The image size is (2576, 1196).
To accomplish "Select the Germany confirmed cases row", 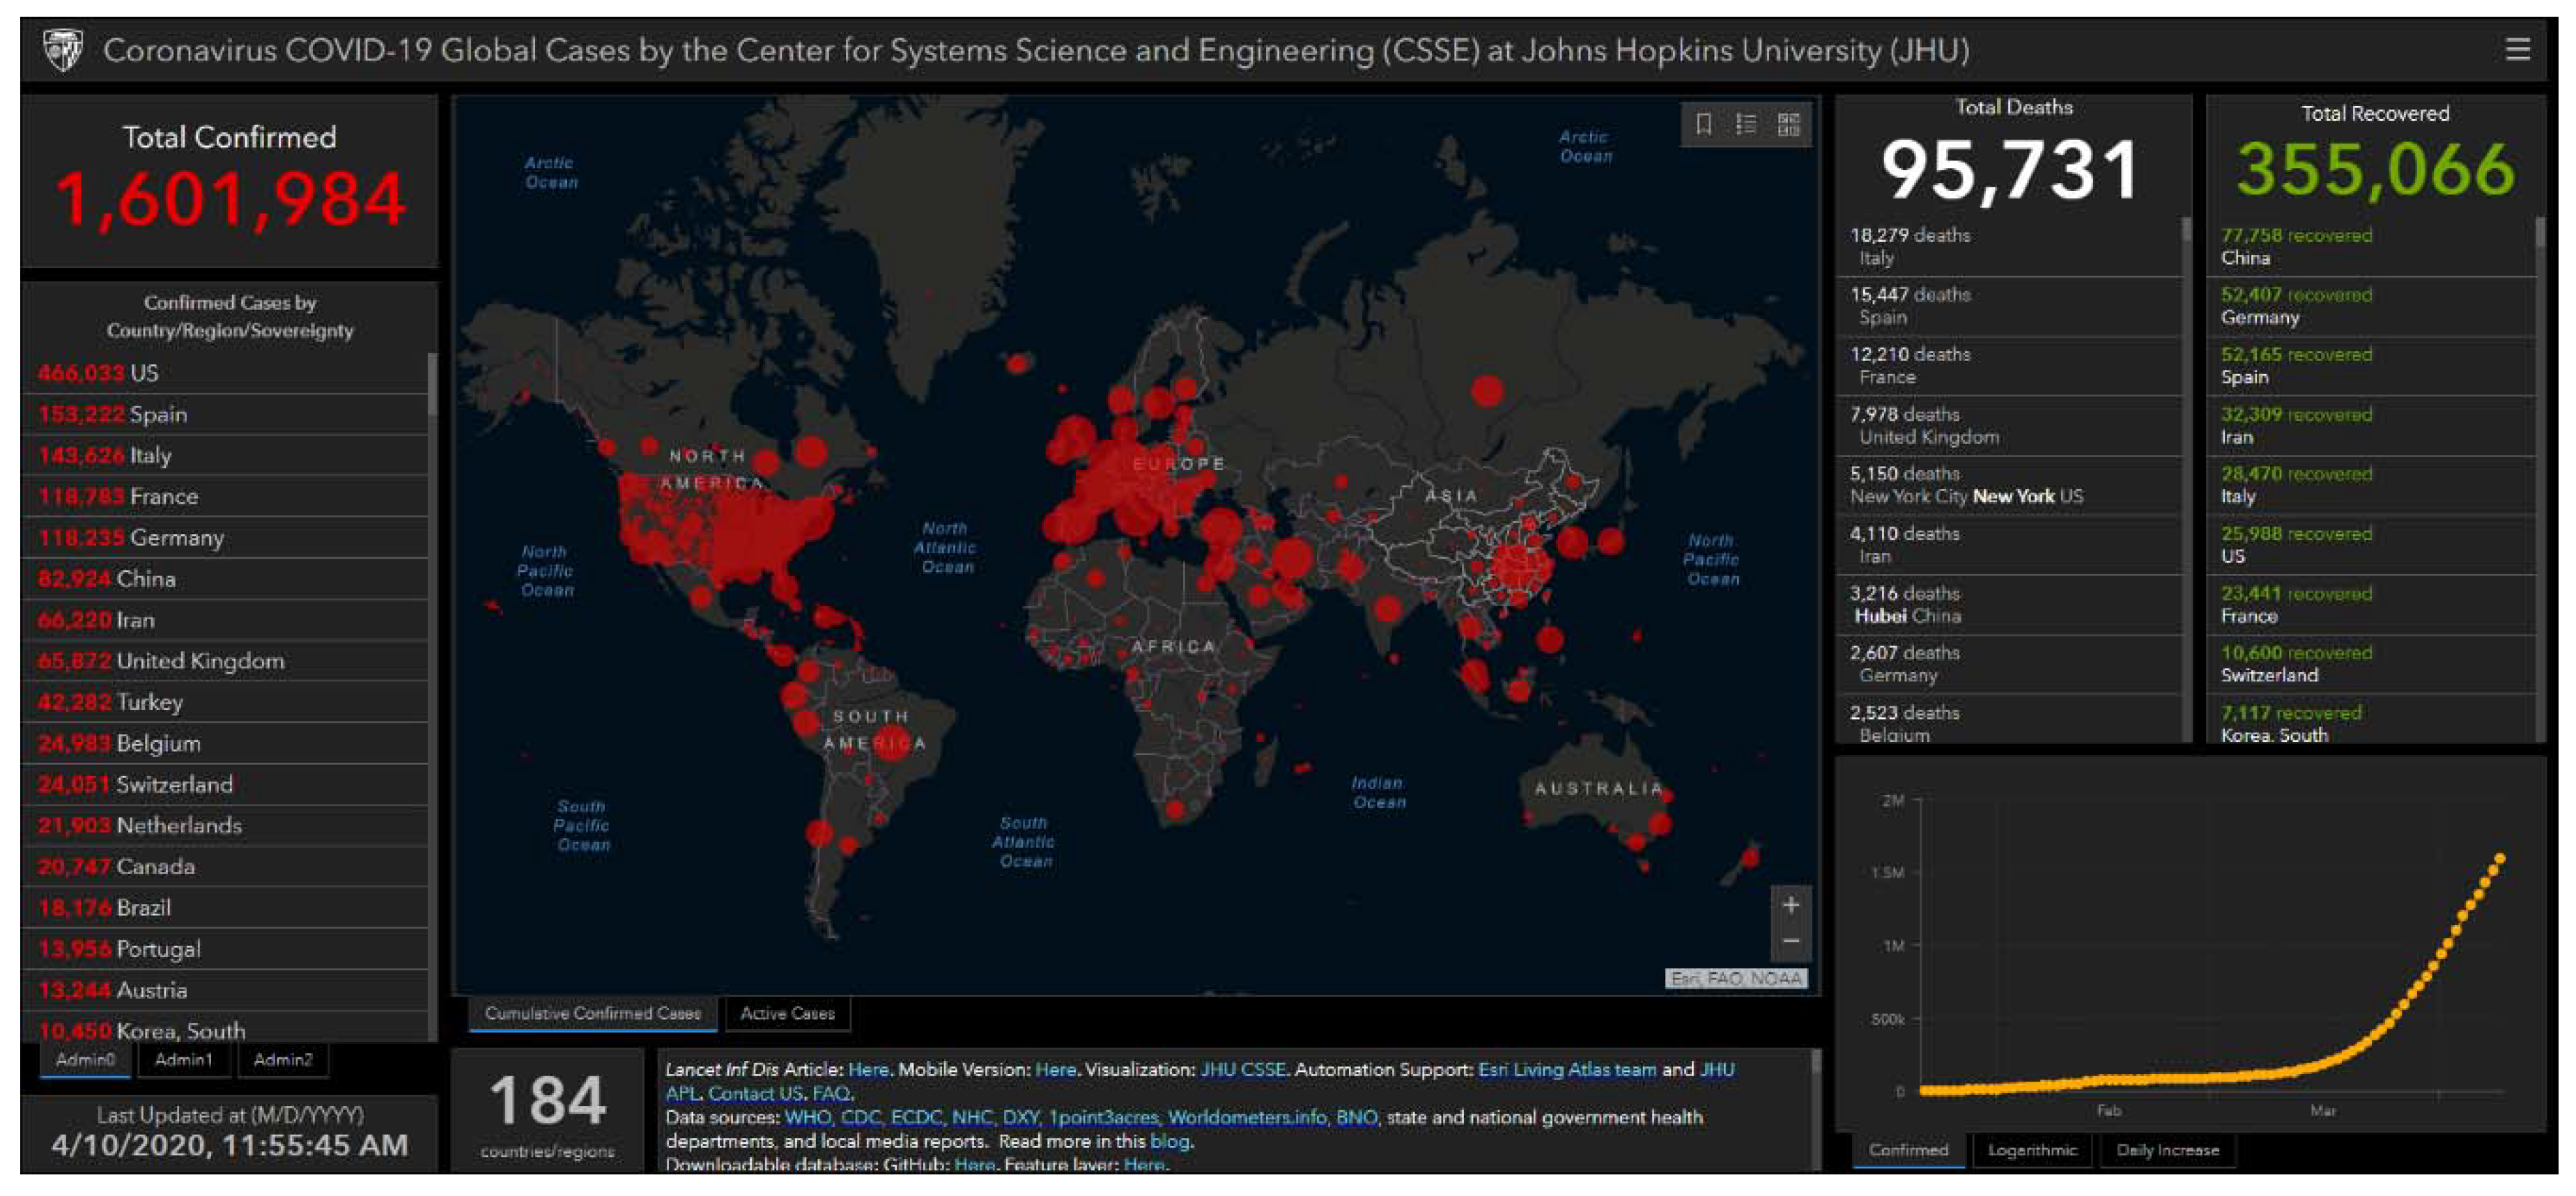I will coord(226,538).
